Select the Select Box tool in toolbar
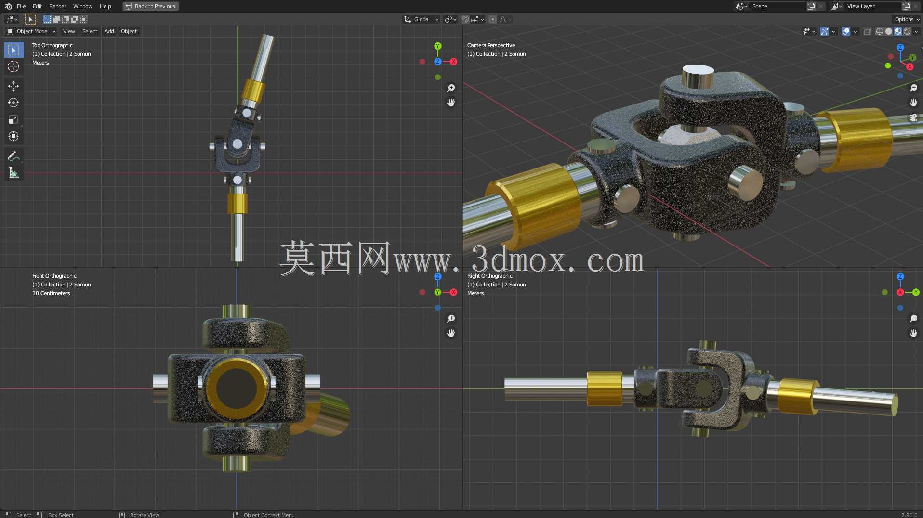Screen dimensions: 923x518 pos(13,50)
